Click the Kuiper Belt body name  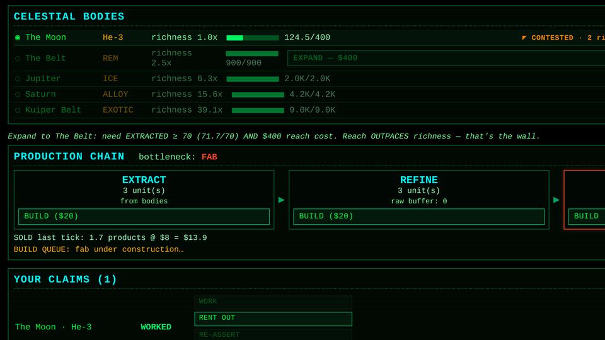[x=53, y=110]
